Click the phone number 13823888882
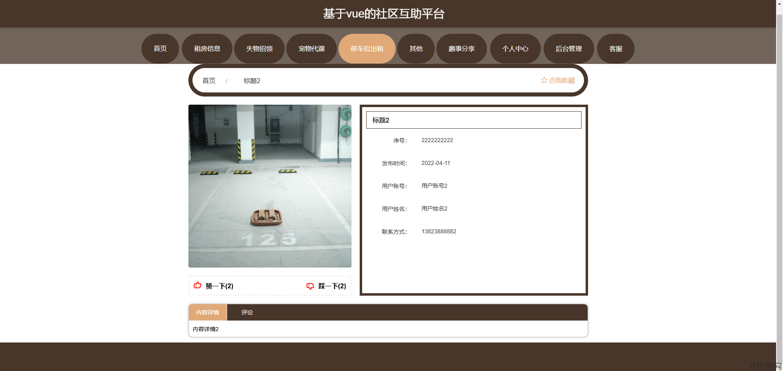The width and height of the screenshot is (783, 371). tap(439, 231)
